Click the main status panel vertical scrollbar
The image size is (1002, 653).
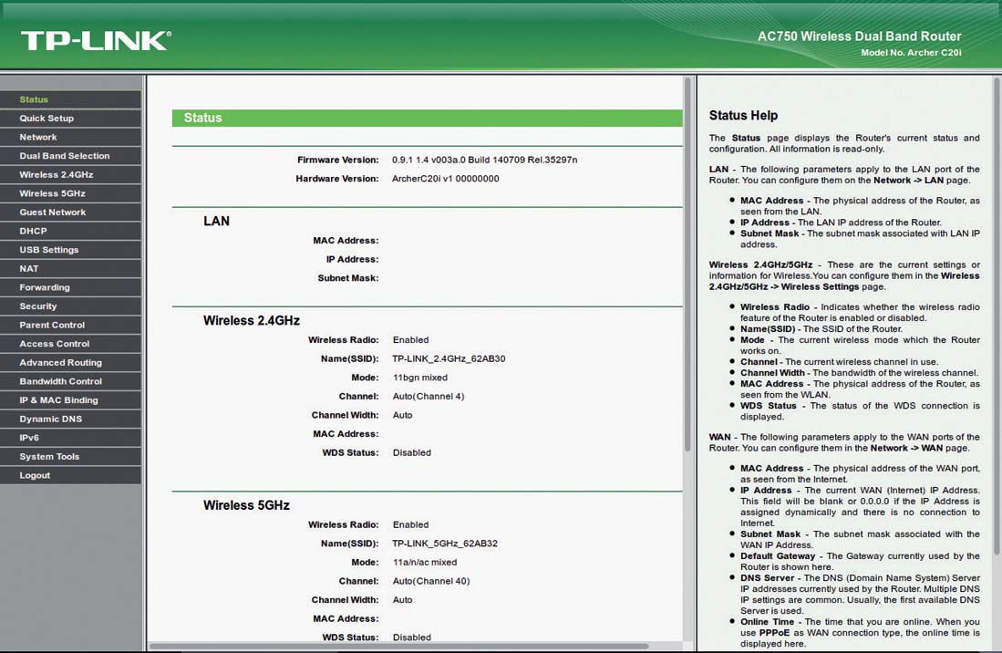(687, 265)
